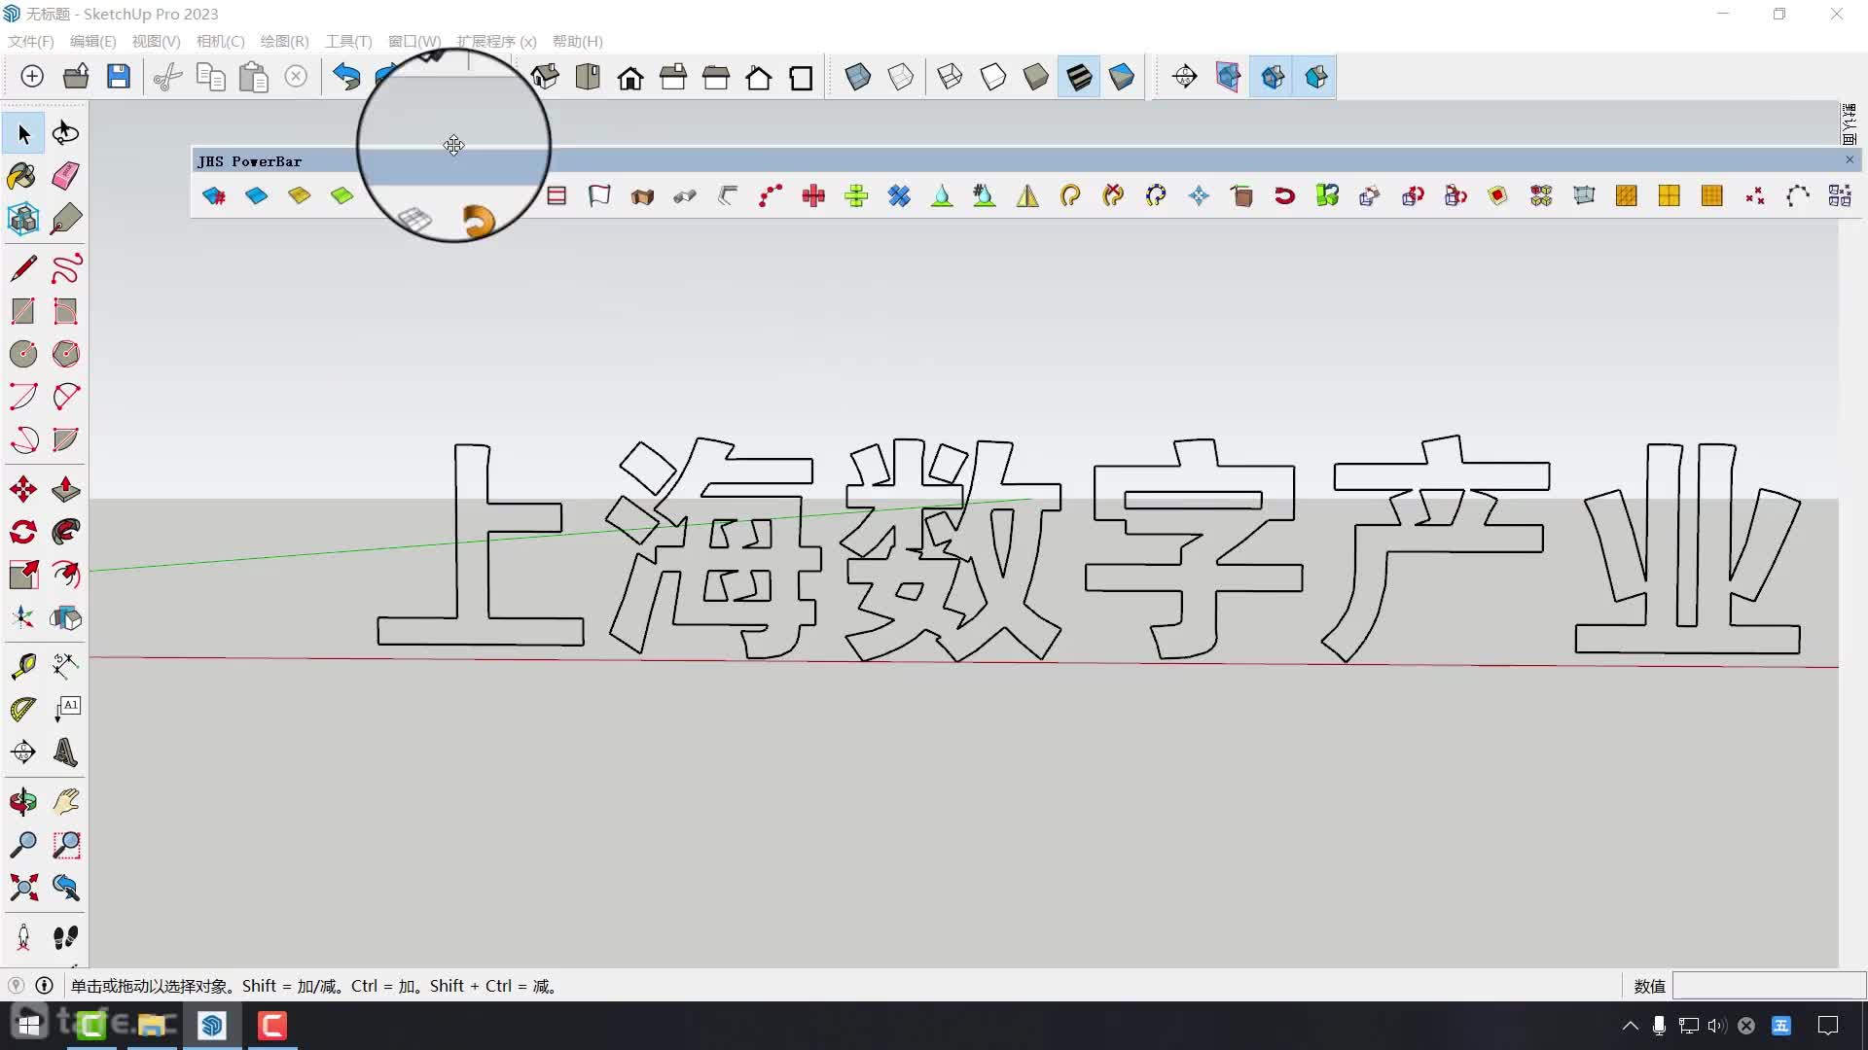Click the SketchUp taskbar icon
This screenshot has height=1050, width=1868.
pos(212,1025)
